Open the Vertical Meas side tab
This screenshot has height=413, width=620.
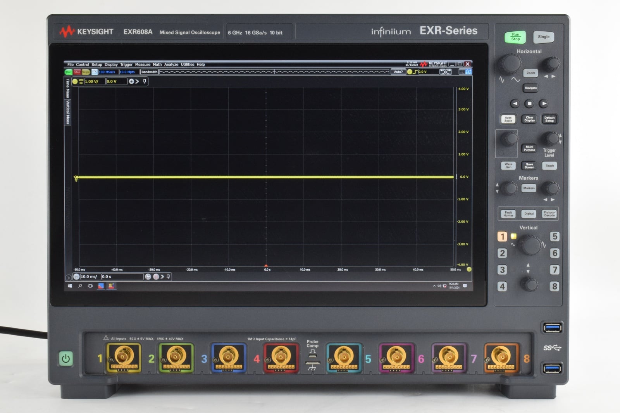[x=68, y=112]
